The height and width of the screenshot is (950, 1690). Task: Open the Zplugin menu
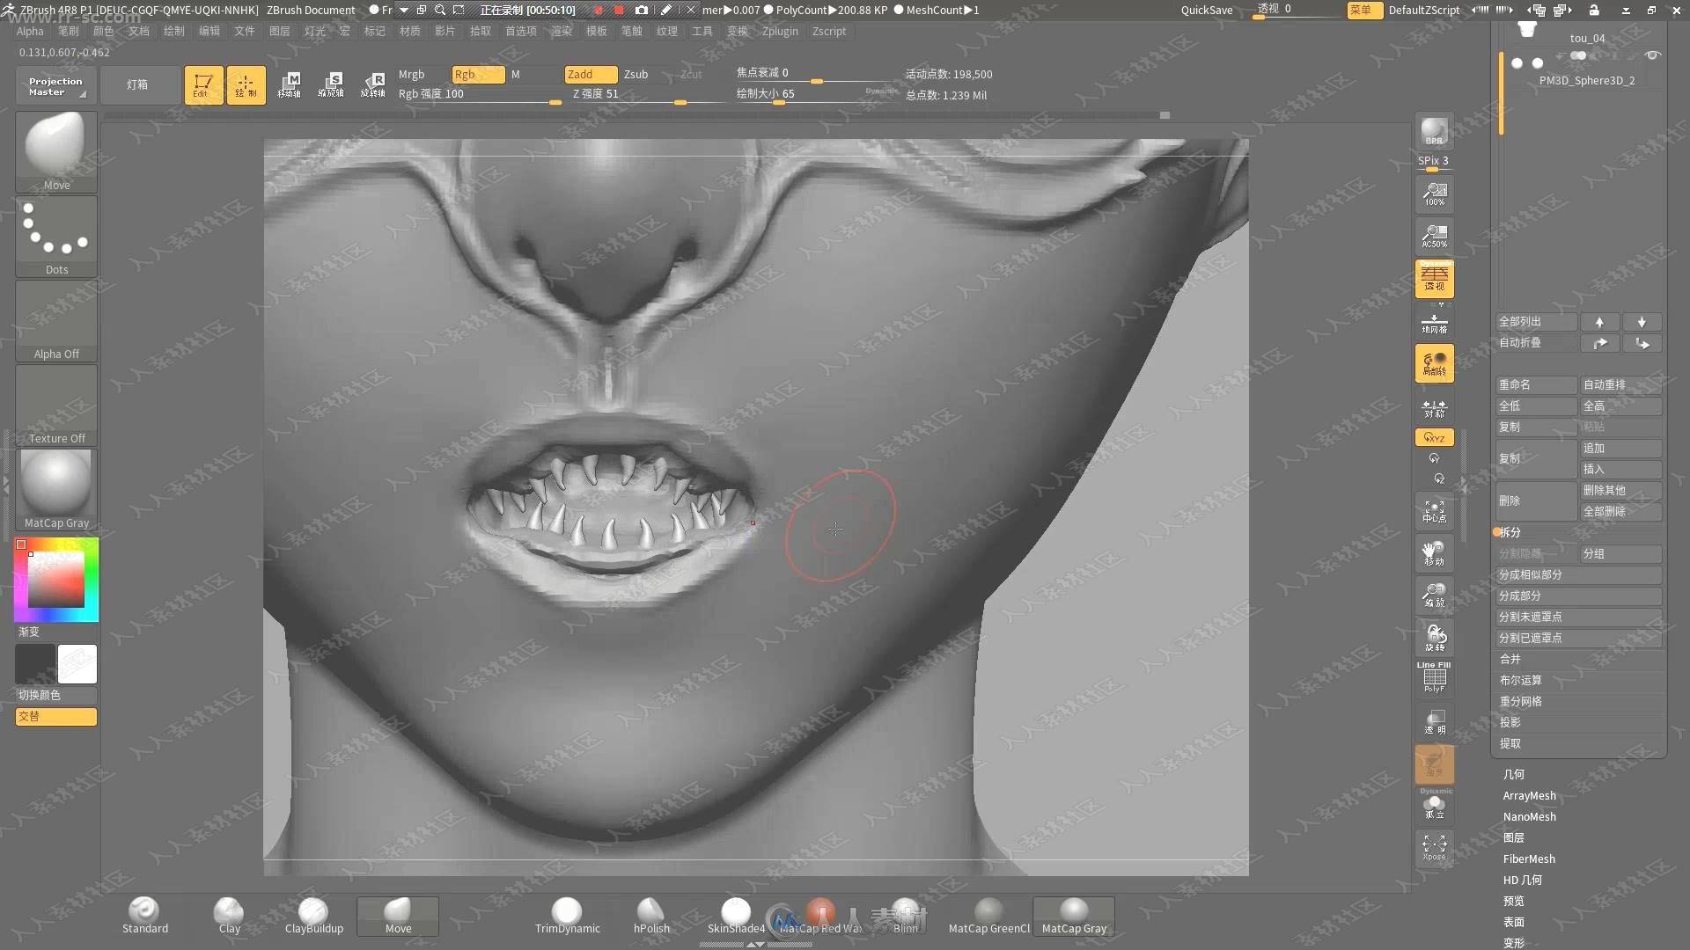780,31
